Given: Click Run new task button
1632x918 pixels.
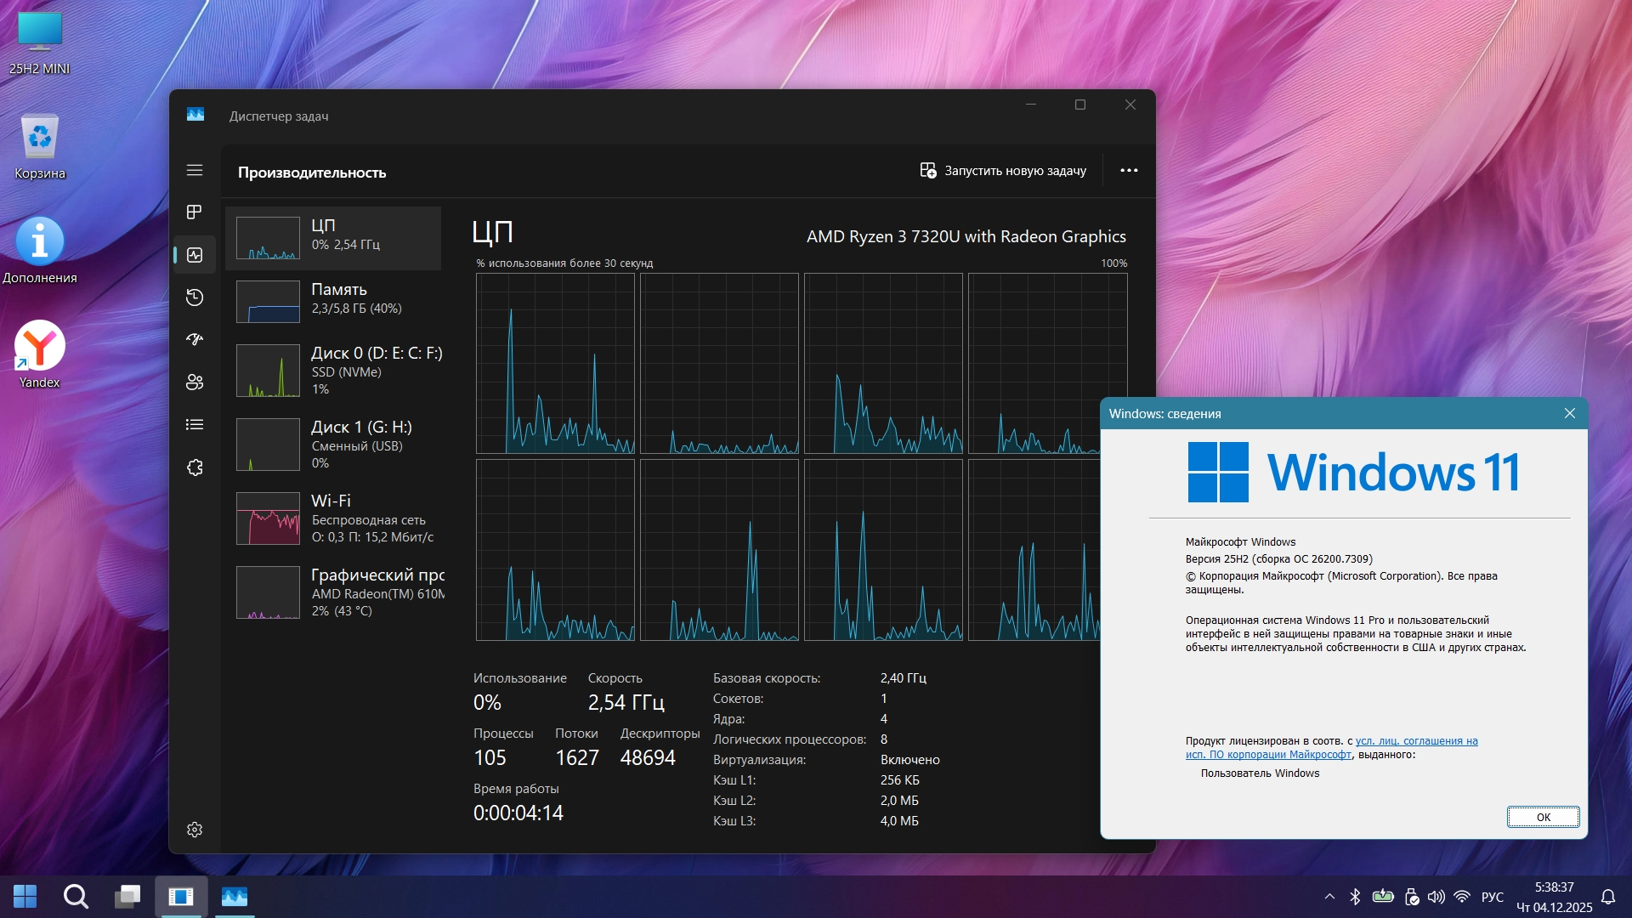Looking at the screenshot, I should (1004, 171).
